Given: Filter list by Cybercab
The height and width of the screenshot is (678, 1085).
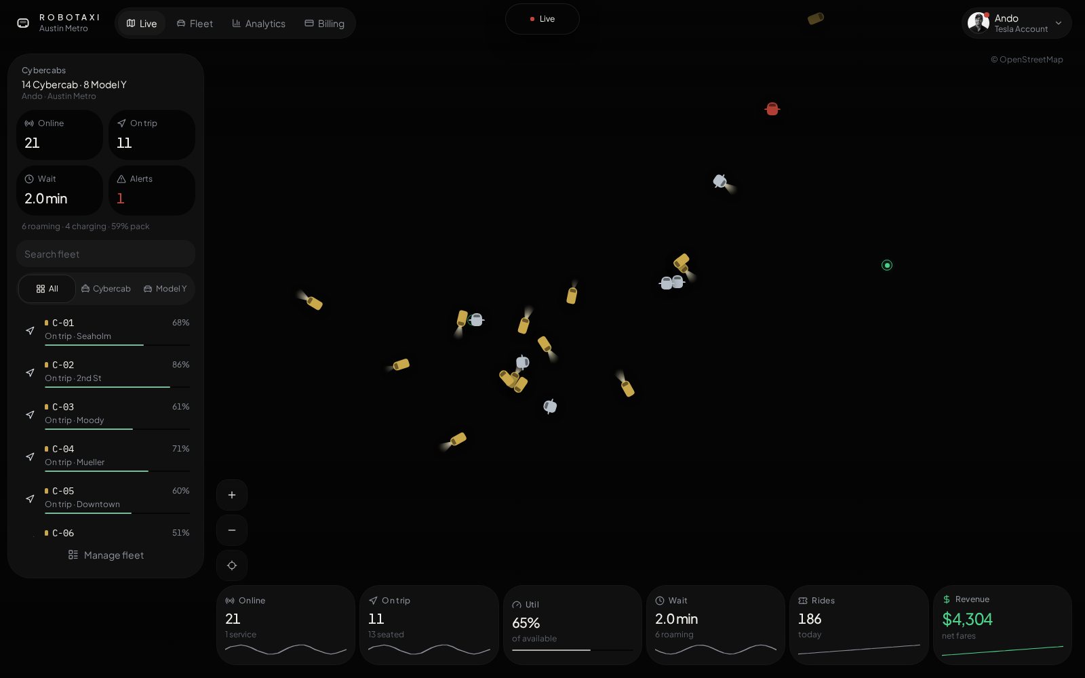Looking at the screenshot, I should pyautogui.click(x=106, y=289).
